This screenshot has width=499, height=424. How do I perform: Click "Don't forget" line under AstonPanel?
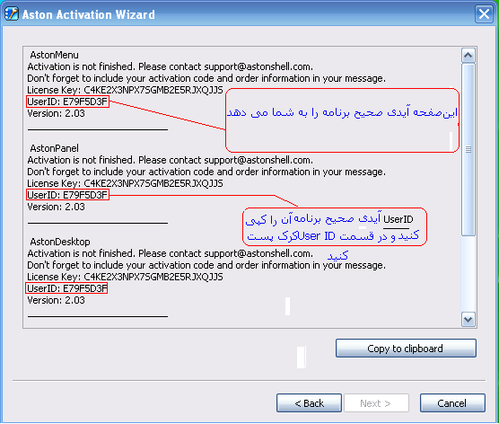206,172
